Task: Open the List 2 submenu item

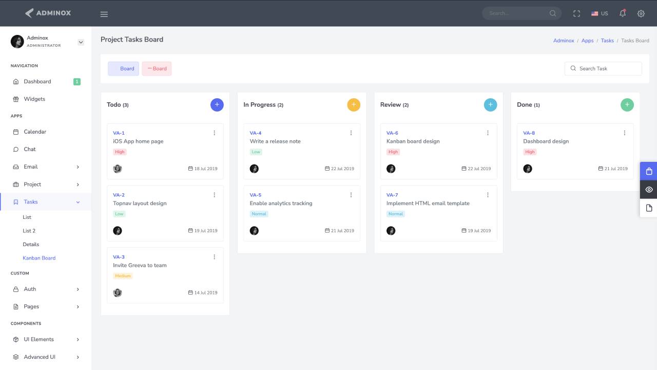Action: 29,231
